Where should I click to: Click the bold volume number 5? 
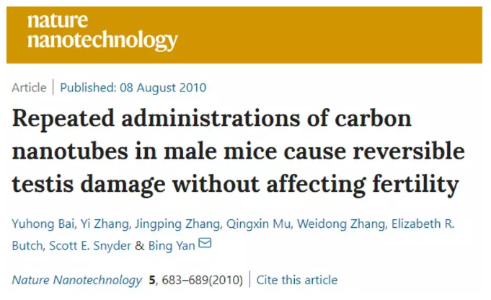point(152,280)
